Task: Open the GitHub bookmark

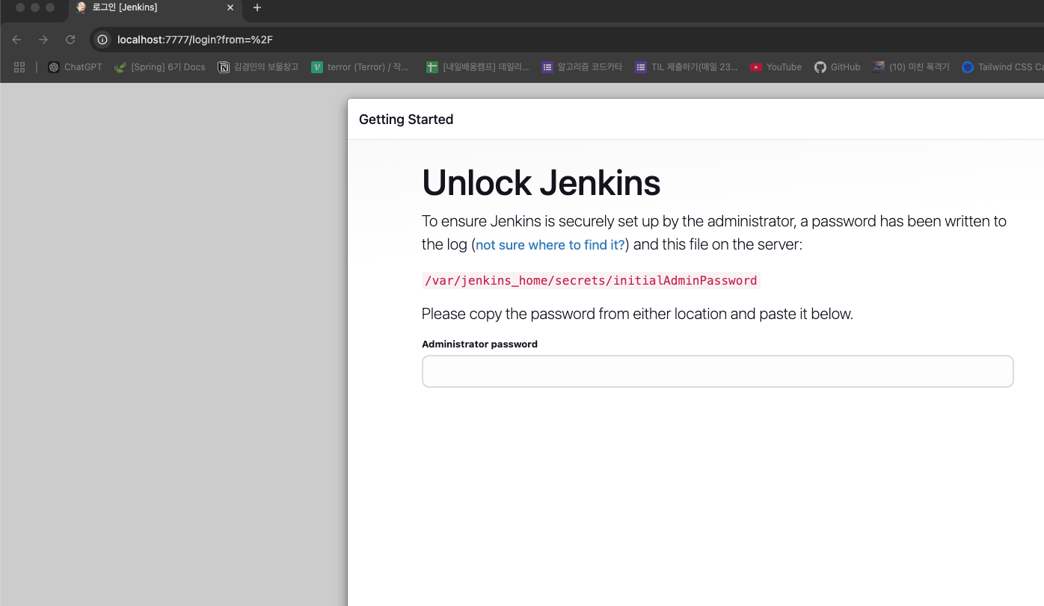Action: coord(837,67)
